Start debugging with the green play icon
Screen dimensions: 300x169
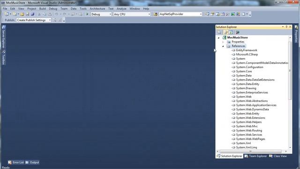[87, 14]
